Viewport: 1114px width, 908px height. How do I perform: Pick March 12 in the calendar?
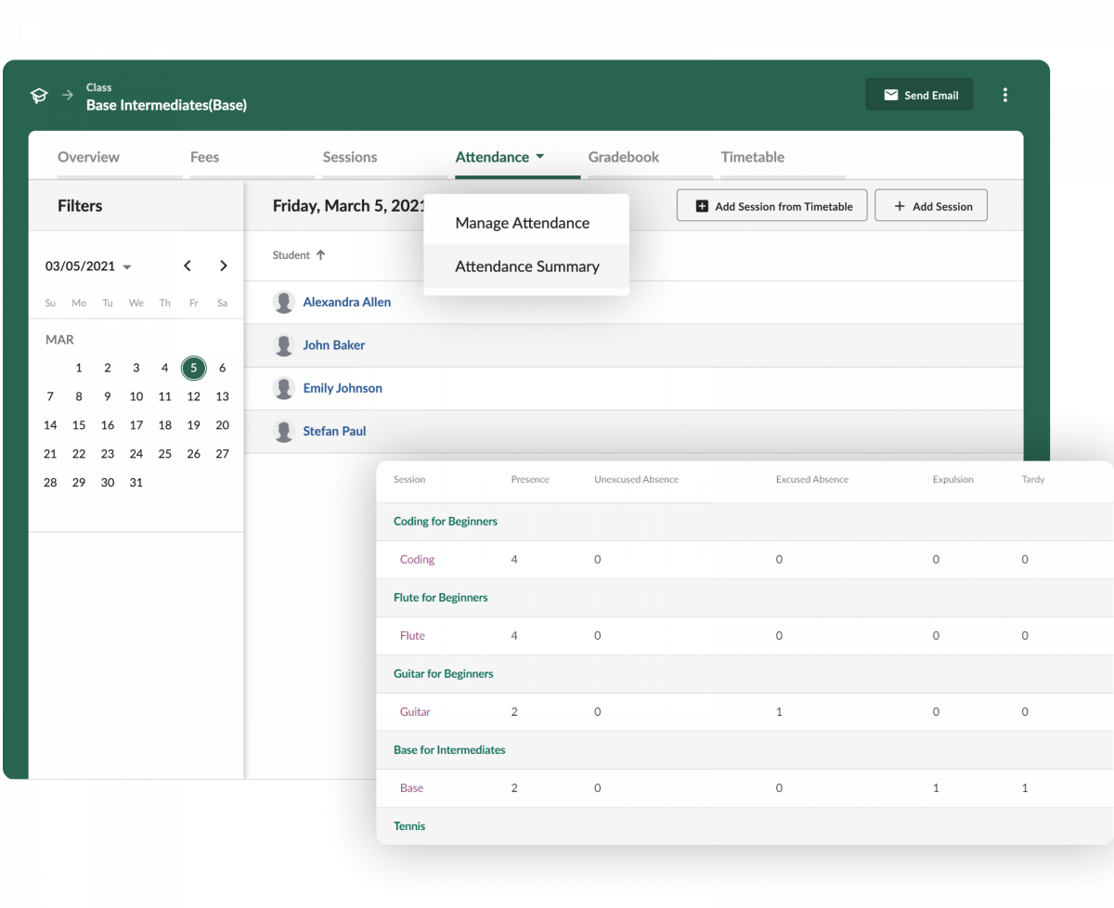[193, 396]
